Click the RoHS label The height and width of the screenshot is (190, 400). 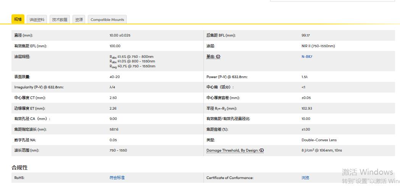(x=19, y=178)
